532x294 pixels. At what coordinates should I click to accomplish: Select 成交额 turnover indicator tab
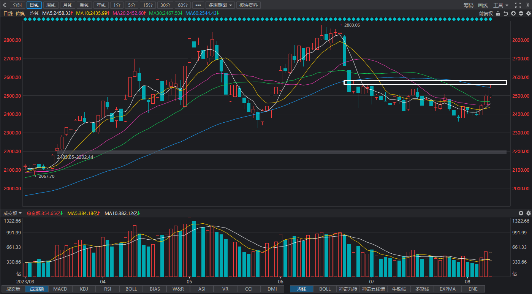tap(37, 289)
